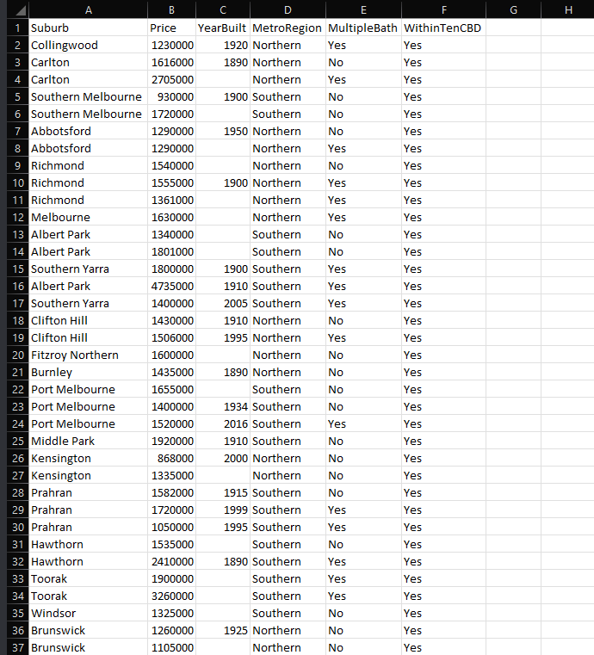The image size is (594, 655).
Task: Click the Melbourne cell in row 12
Action: [x=88, y=217]
